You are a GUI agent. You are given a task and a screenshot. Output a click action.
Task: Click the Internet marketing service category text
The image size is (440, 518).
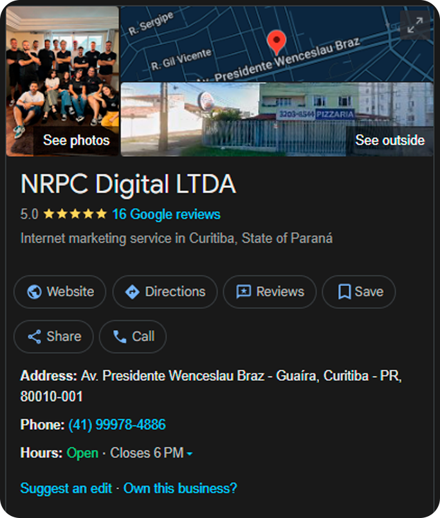click(x=176, y=238)
